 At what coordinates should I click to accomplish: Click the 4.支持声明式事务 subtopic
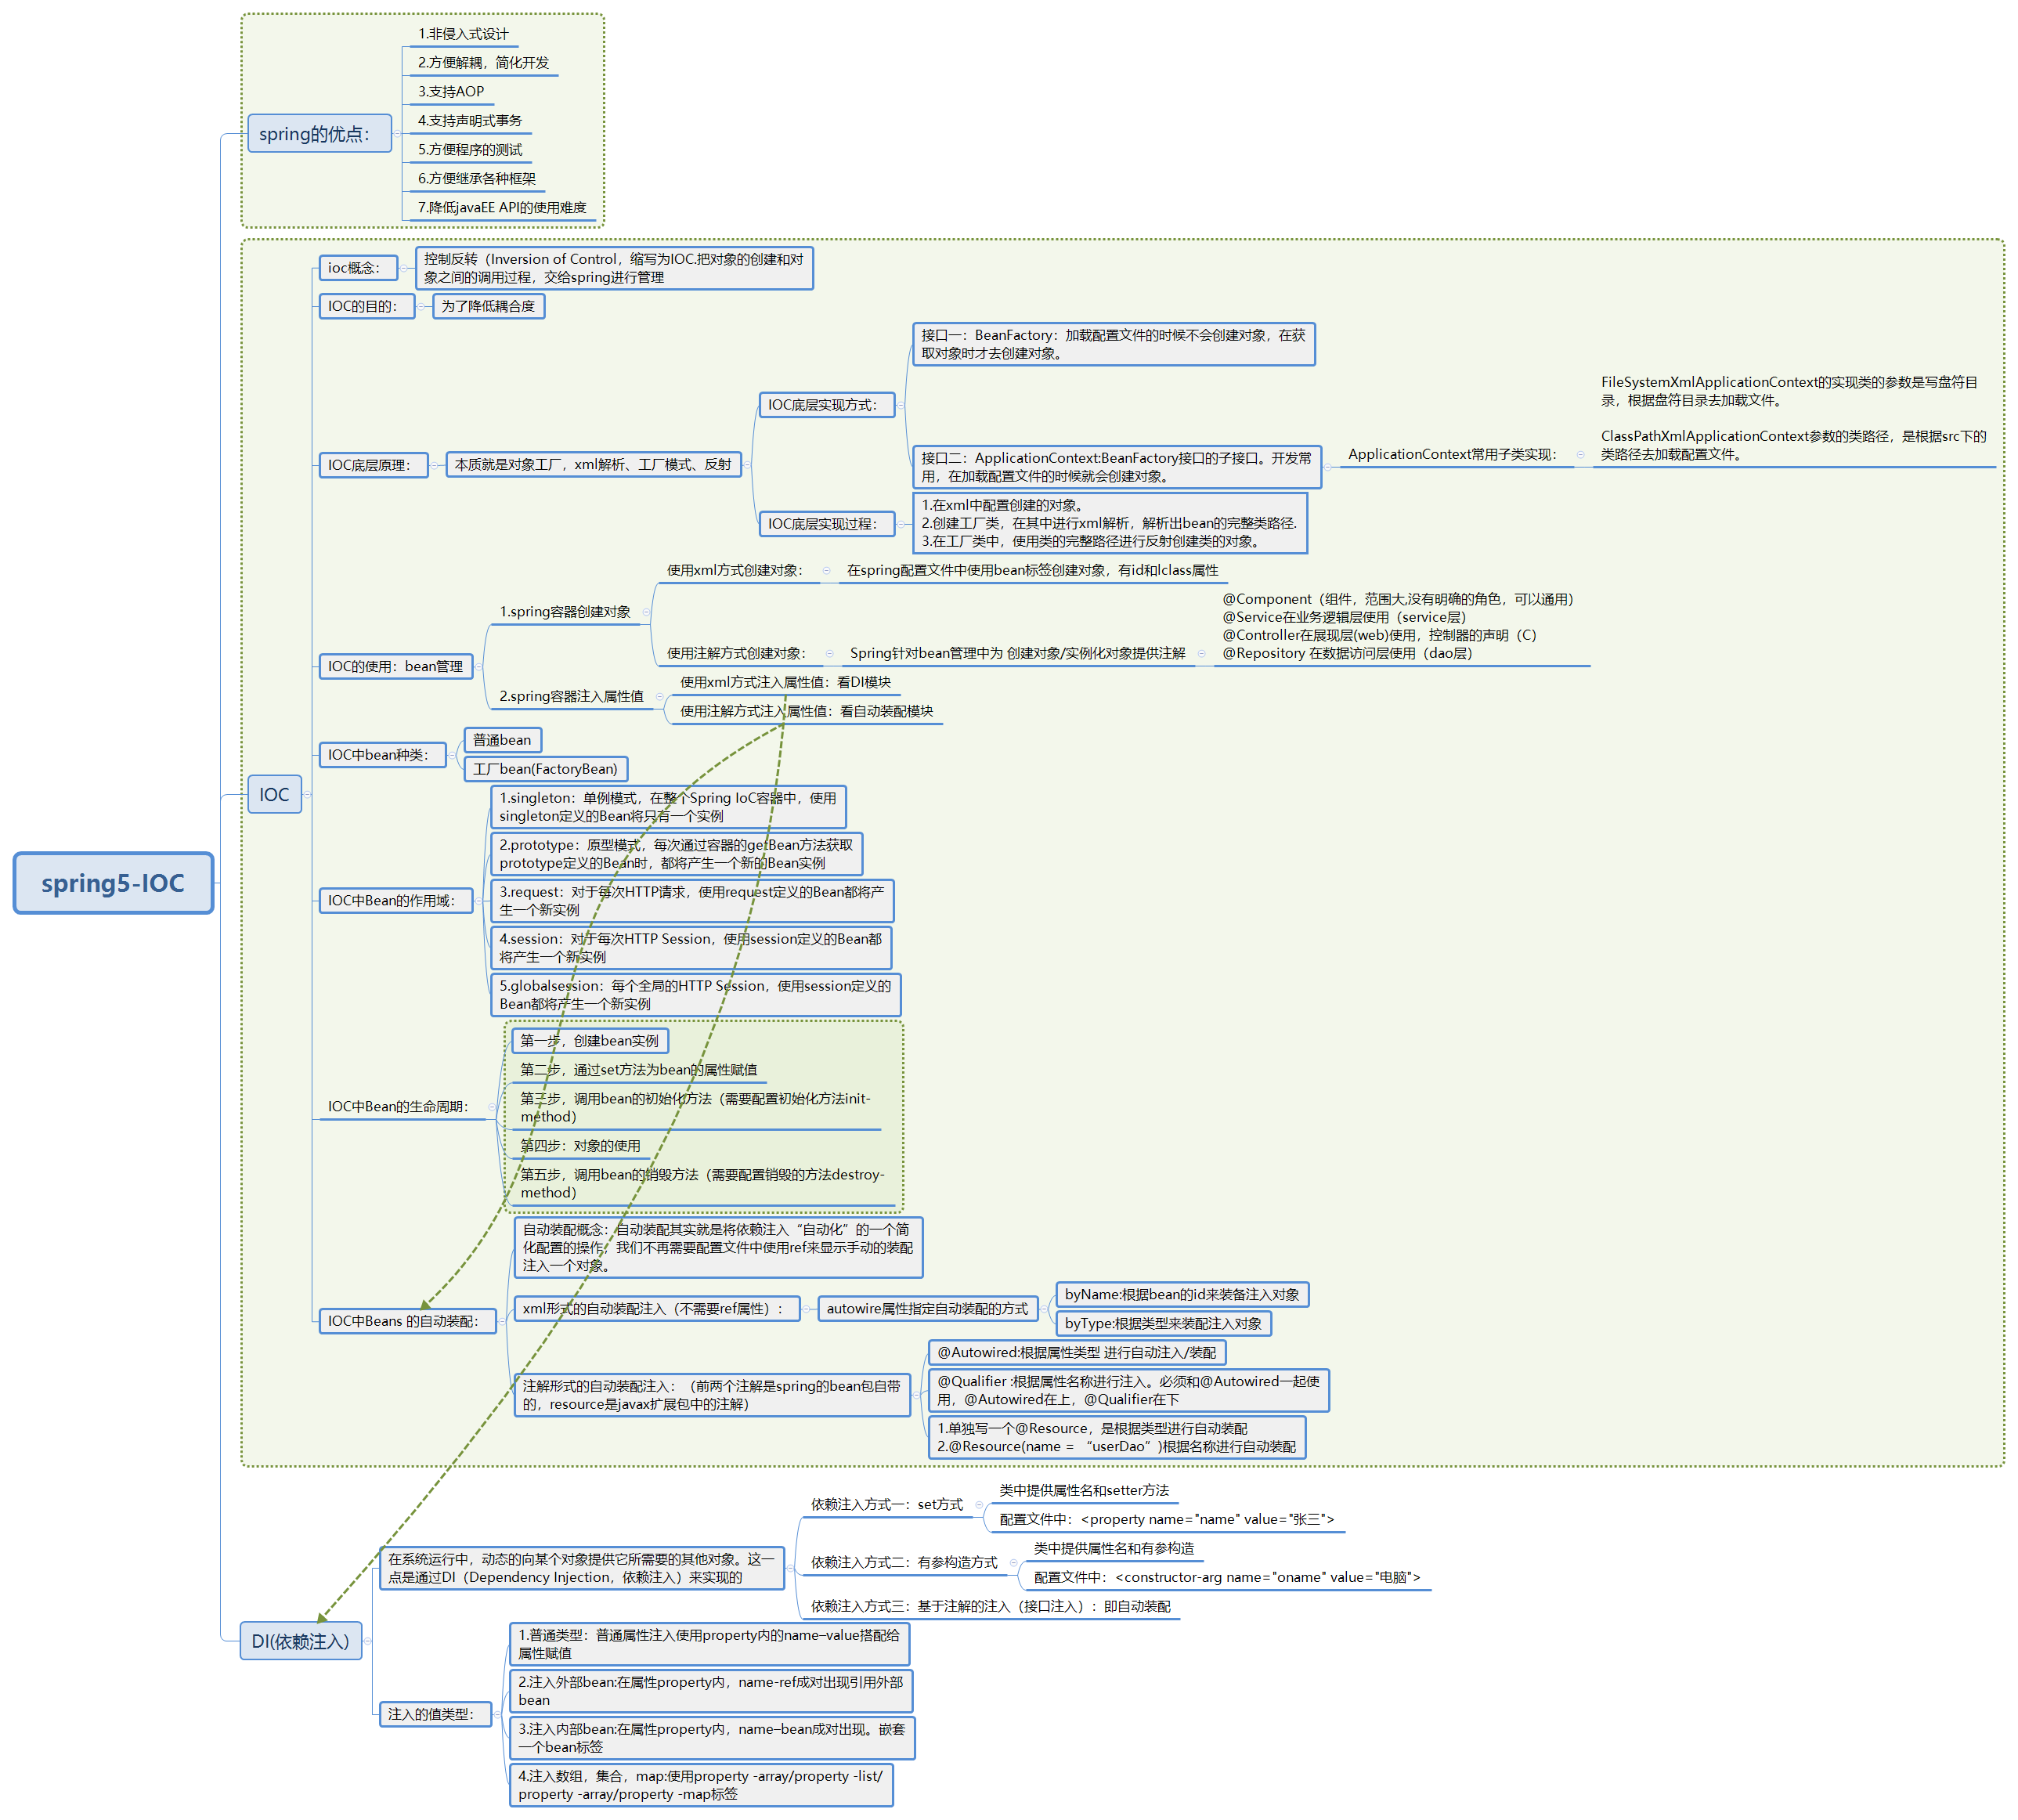(470, 121)
